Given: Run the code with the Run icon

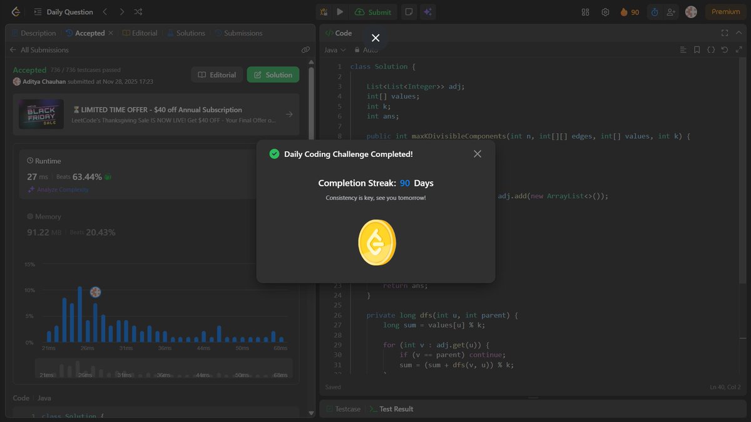Looking at the screenshot, I should (339, 11).
